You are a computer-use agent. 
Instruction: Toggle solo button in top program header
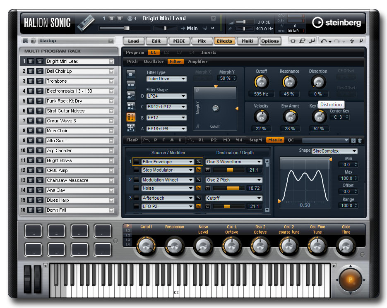coord(120,19)
